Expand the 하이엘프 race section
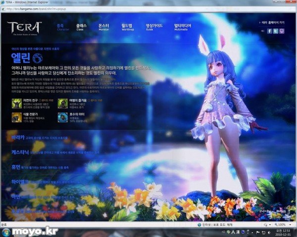 (46, 182)
